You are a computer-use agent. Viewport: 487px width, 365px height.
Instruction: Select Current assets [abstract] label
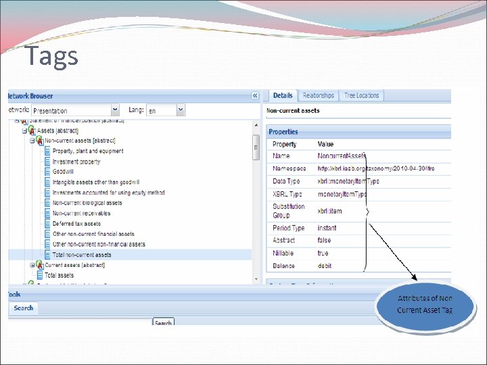click(x=75, y=265)
